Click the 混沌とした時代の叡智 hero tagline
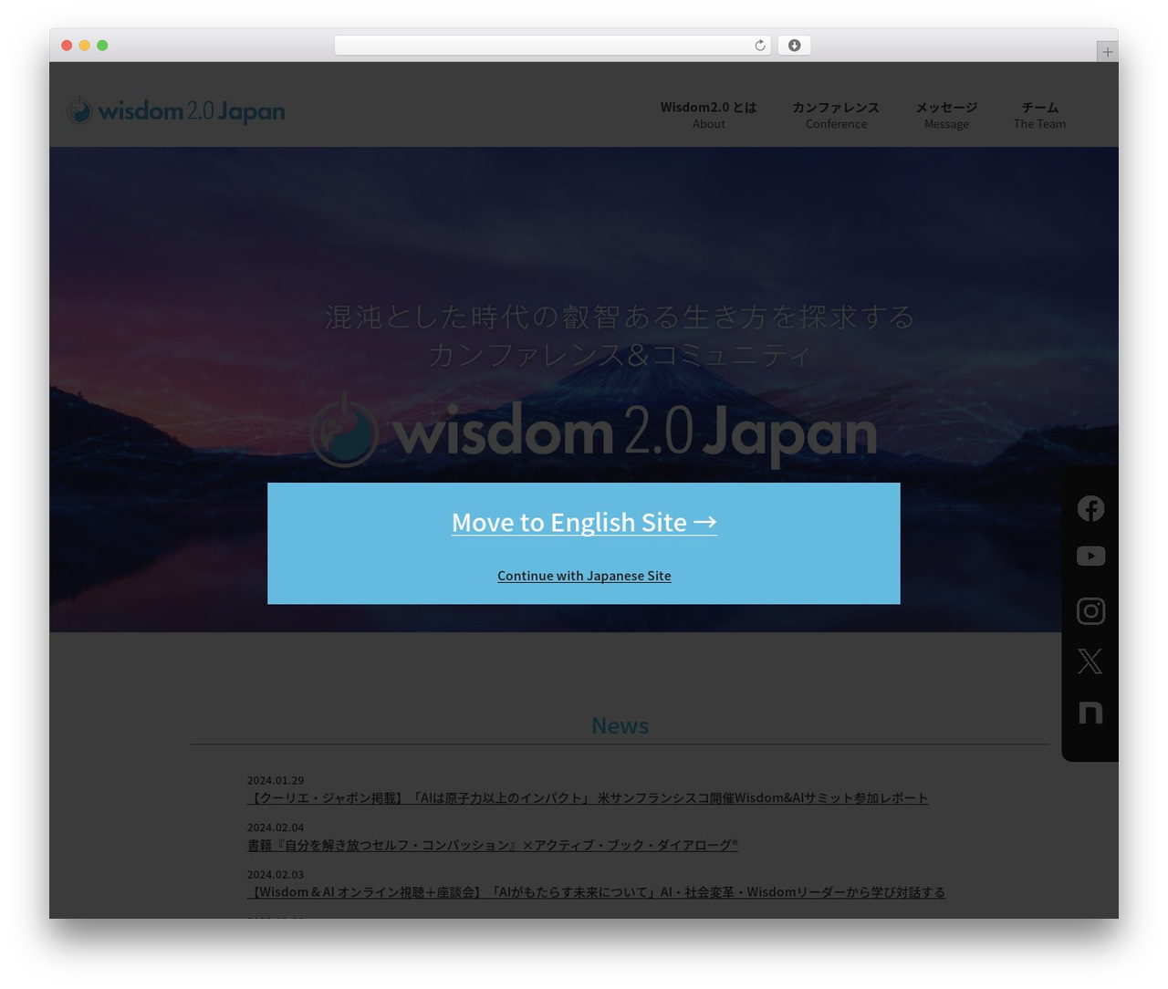The image size is (1168, 989). tap(620, 317)
